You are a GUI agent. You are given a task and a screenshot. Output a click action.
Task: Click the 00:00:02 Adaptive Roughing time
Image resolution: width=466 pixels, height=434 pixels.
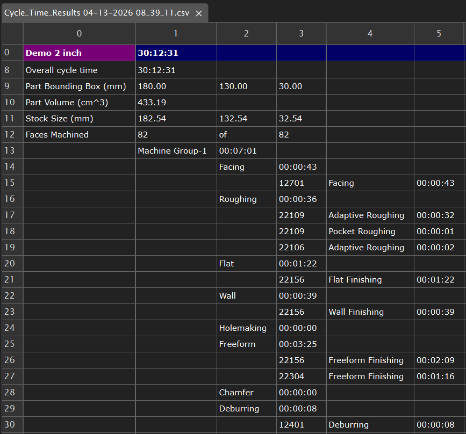[x=439, y=248]
